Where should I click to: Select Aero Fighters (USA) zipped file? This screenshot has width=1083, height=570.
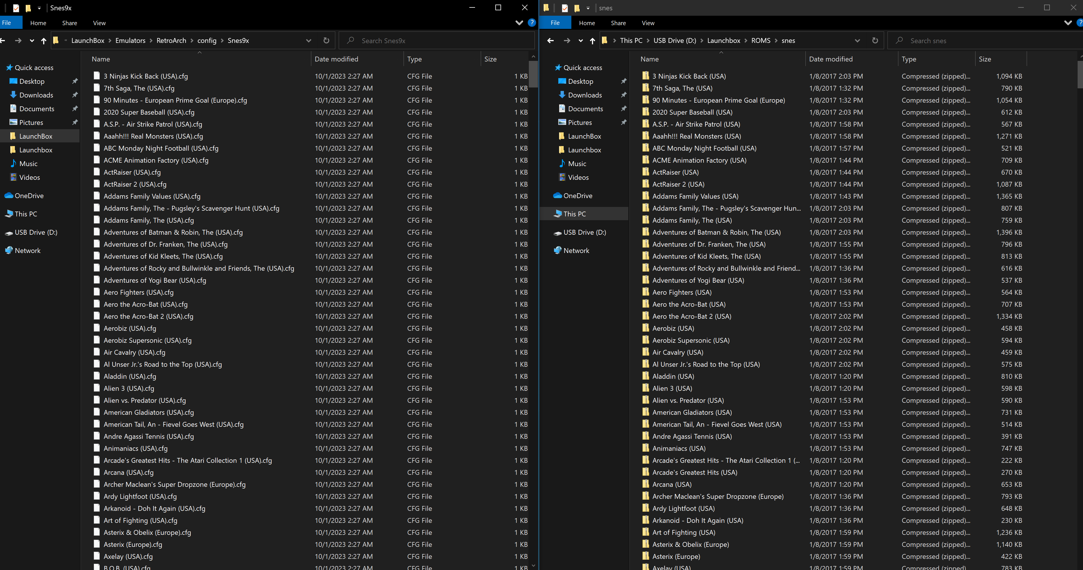[x=681, y=292]
